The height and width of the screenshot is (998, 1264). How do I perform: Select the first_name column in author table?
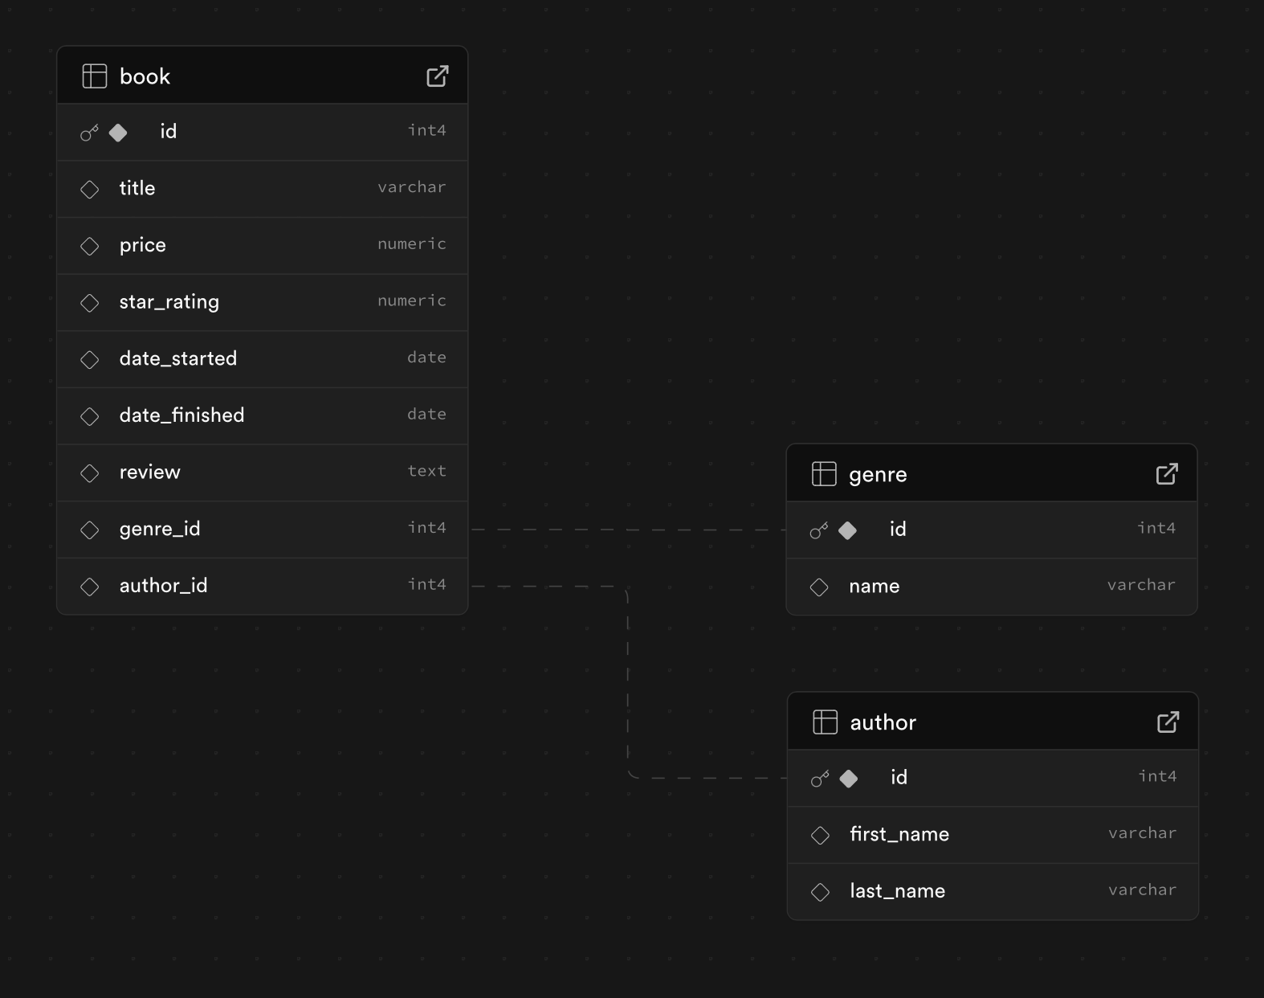[x=899, y=835]
